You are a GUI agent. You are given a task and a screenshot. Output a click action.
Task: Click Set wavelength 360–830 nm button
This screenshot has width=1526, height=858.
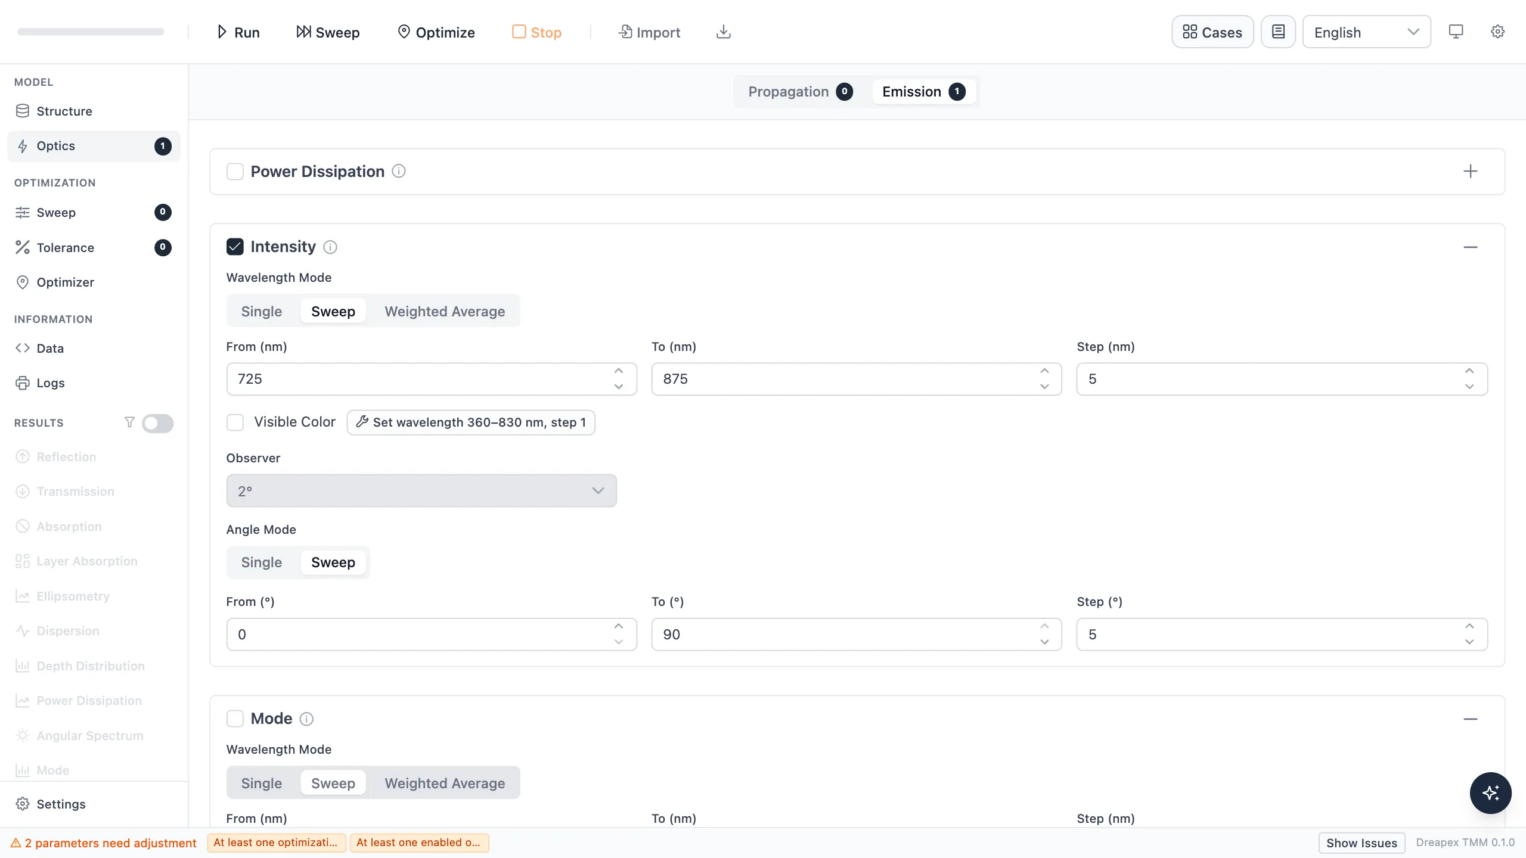point(471,422)
